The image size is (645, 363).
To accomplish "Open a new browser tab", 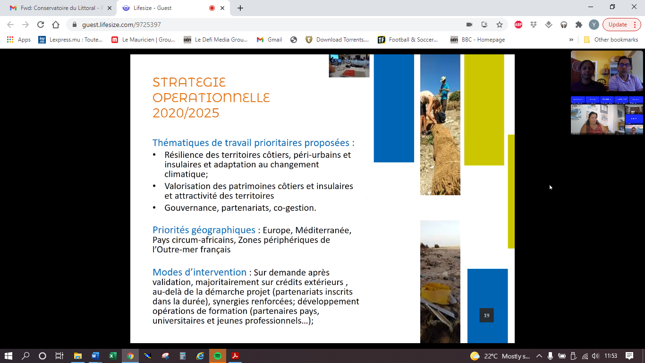I will [x=240, y=8].
